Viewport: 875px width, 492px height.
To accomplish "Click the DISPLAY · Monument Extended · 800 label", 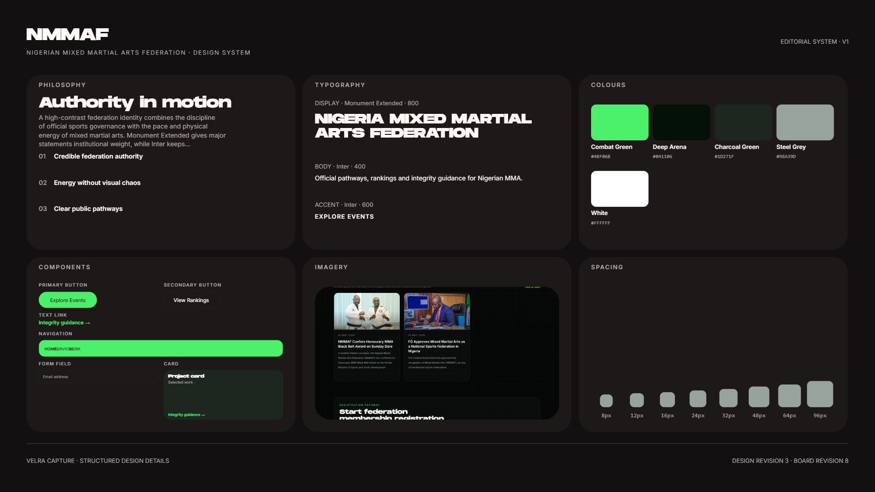I will pos(366,103).
